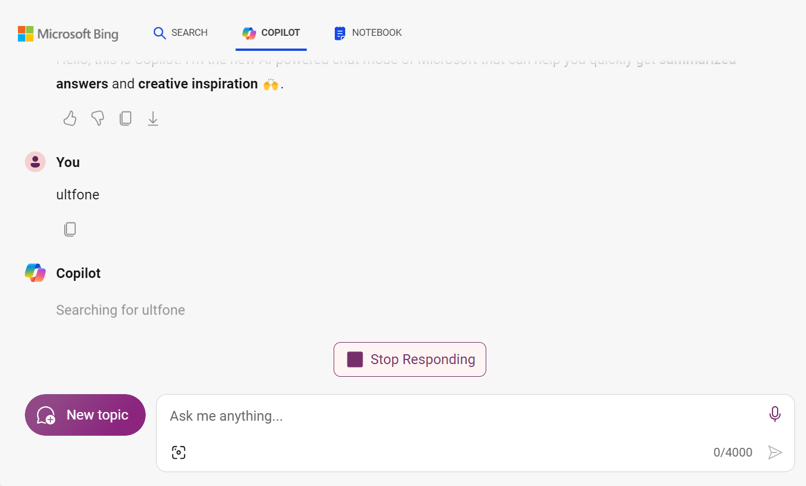
Task: Send the message using the paper plane icon
Action: pyautogui.click(x=775, y=452)
